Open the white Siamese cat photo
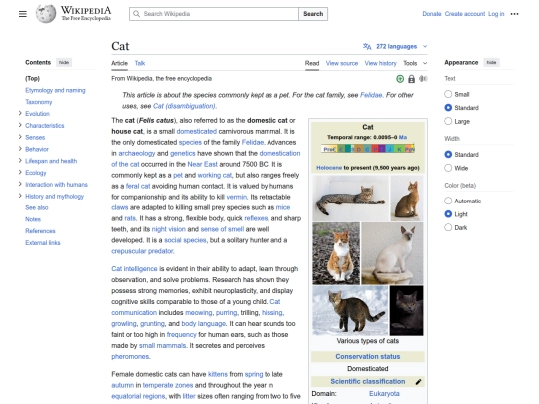Image resolution: width=539 pixels, height=404 pixels. pos(392,253)
